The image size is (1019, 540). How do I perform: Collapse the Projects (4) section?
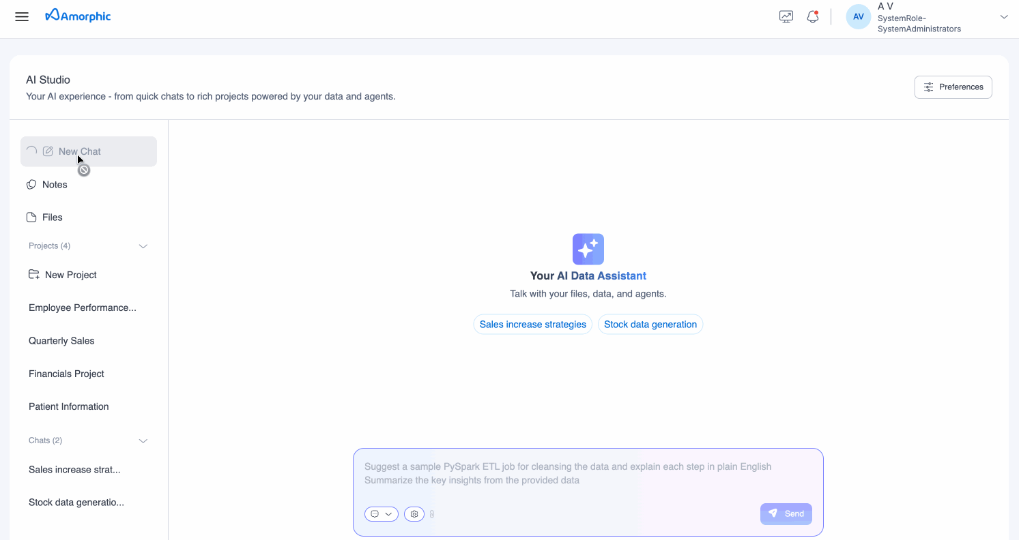[143, 246]
